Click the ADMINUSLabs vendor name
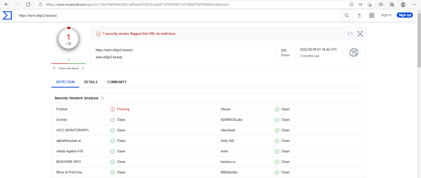The image size is (421, 178). 231,120
